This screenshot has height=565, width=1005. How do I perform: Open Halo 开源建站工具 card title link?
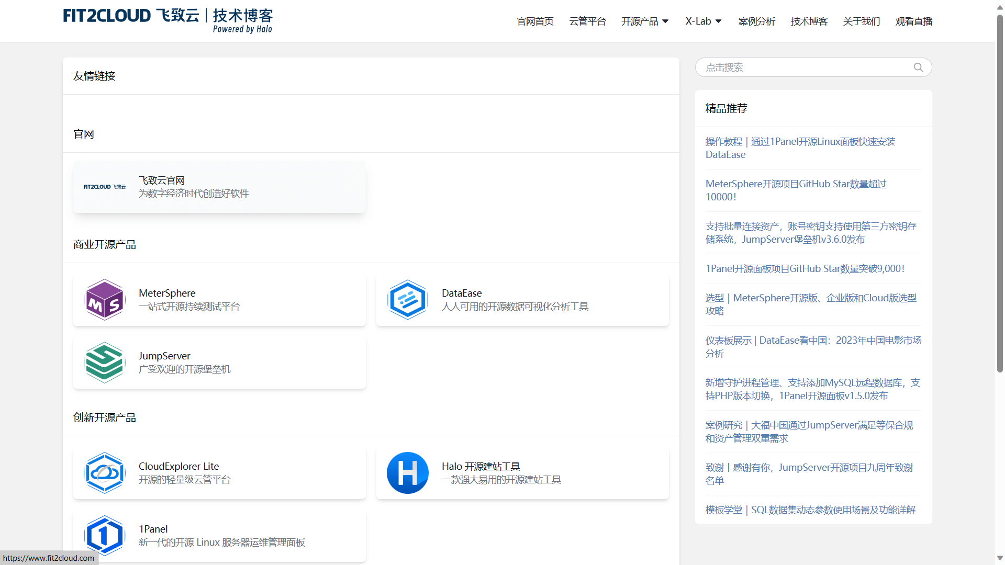coord(481,466)
